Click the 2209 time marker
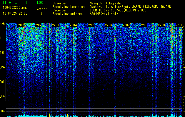Image resolution: width=185 pixels, height=117 pixels. click(161, 25)
